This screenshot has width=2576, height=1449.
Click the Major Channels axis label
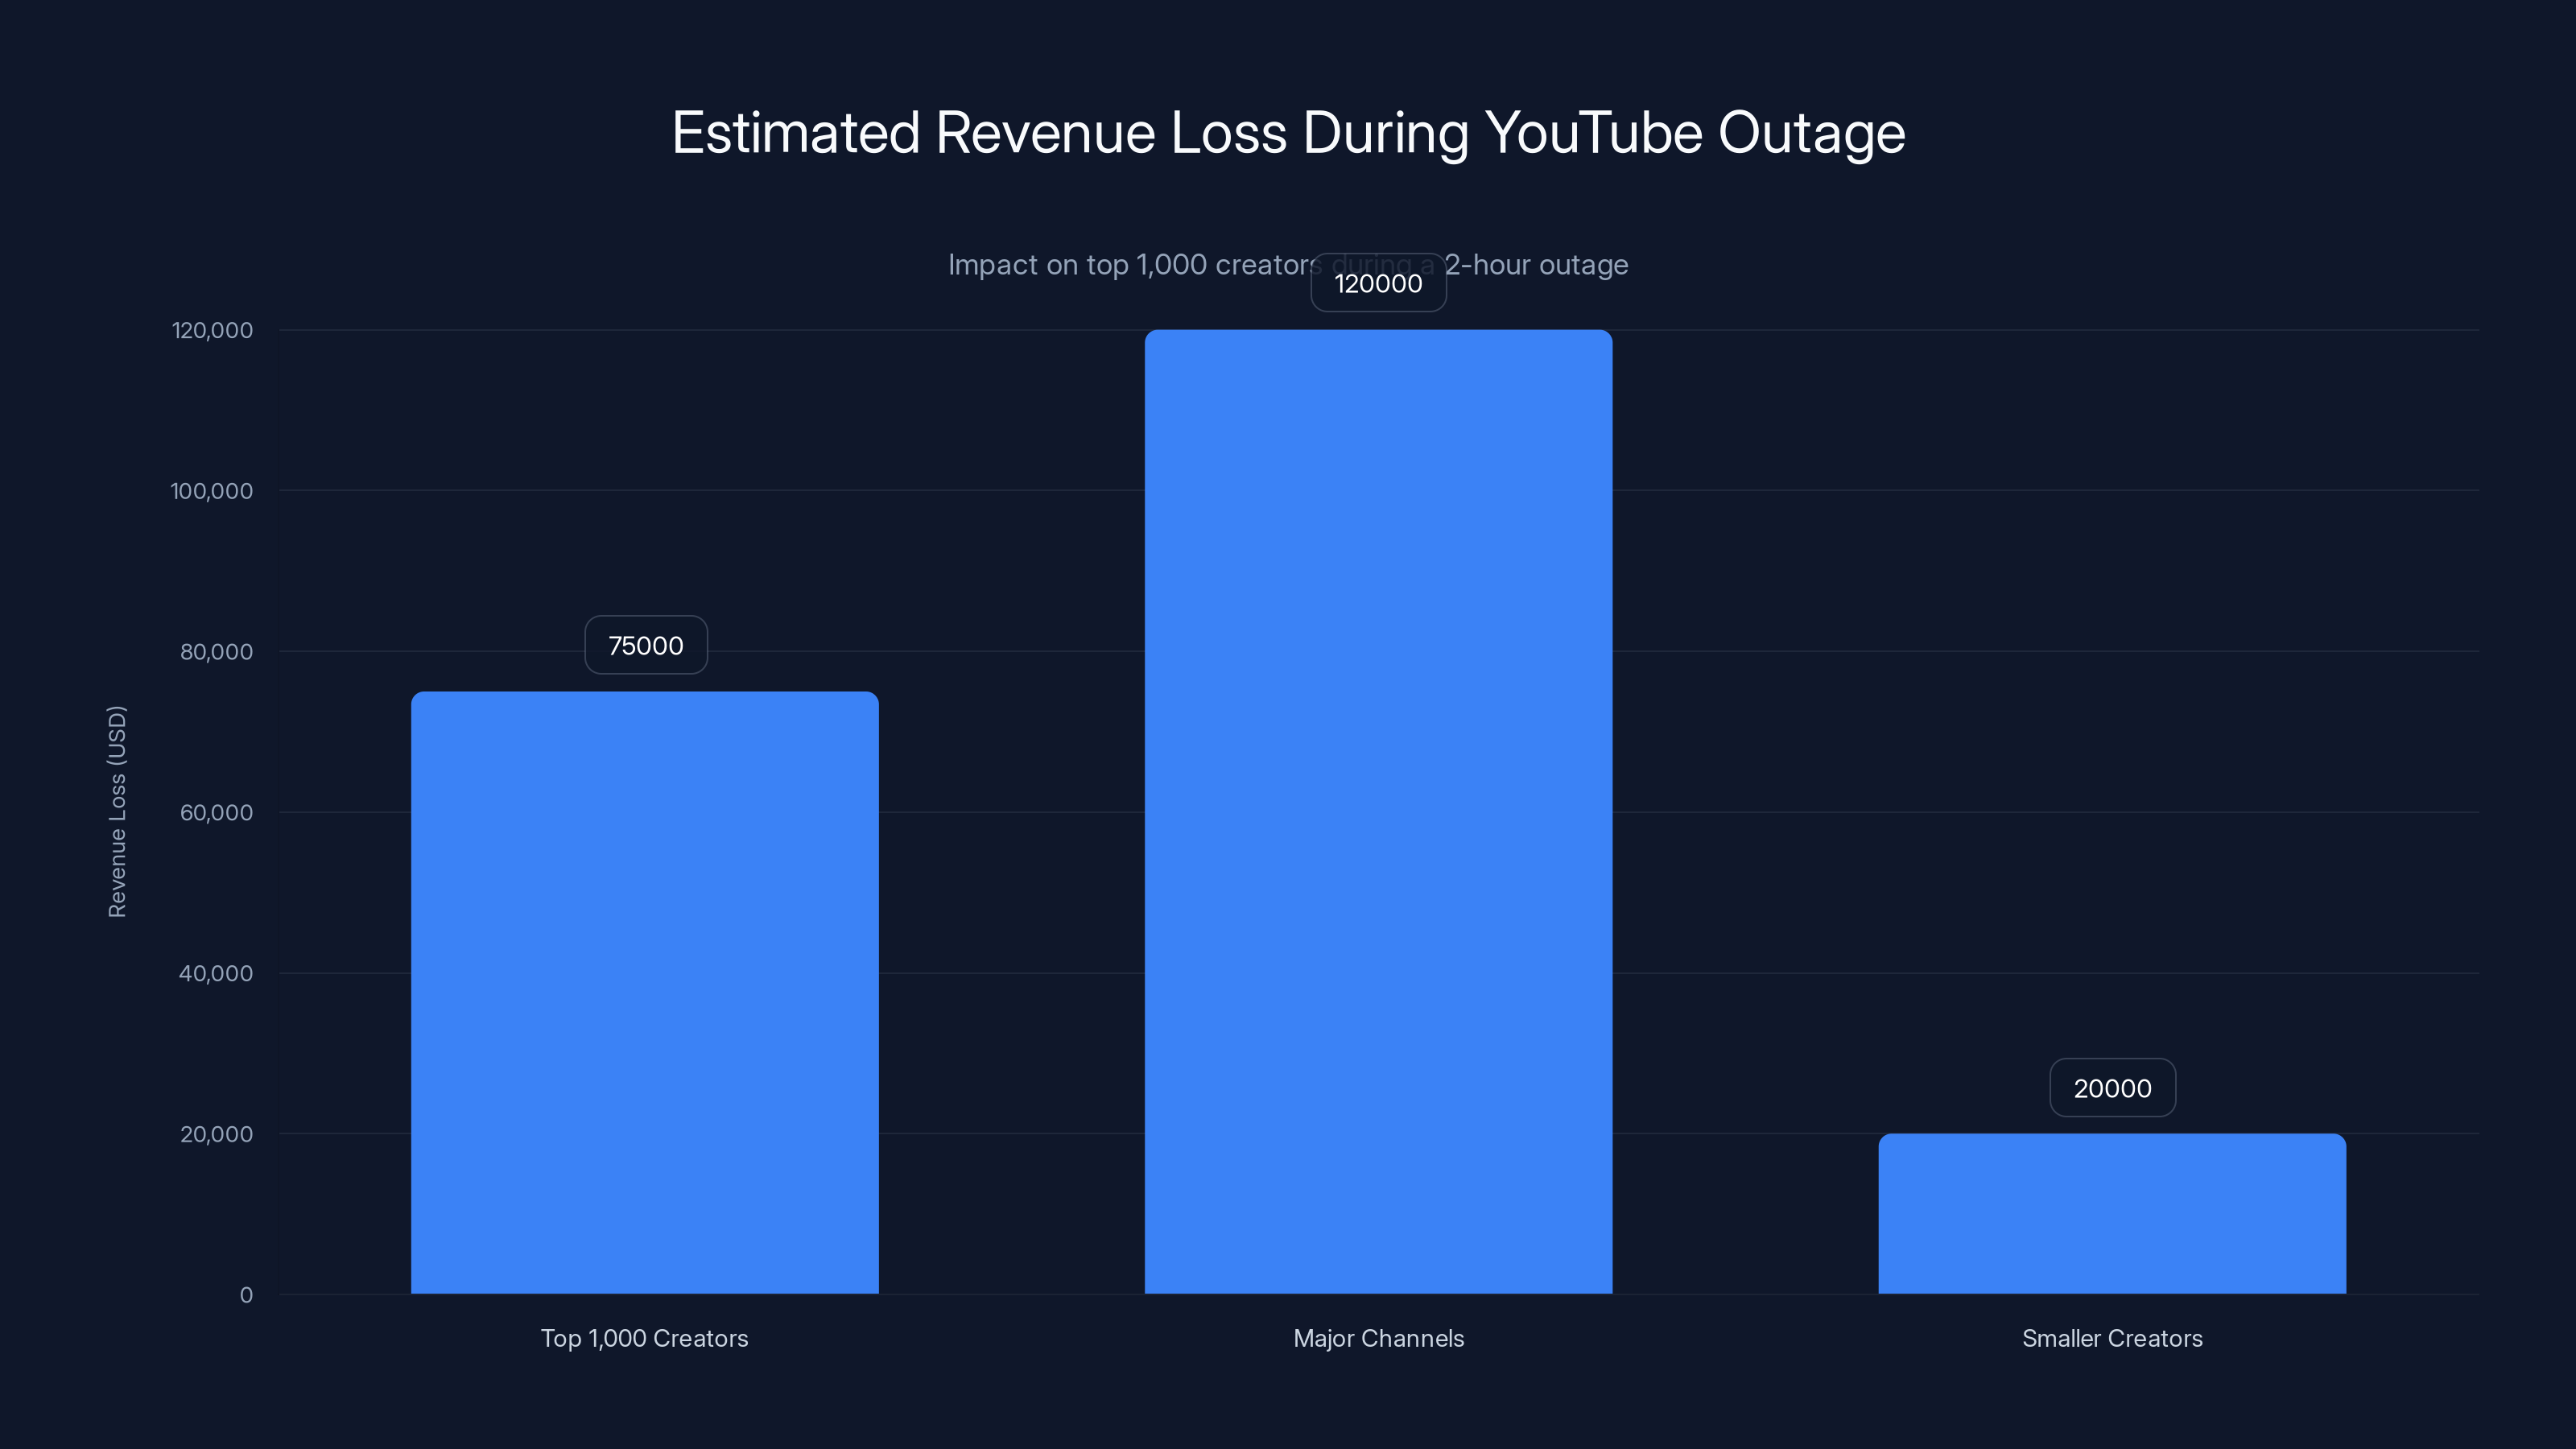1378,1338
